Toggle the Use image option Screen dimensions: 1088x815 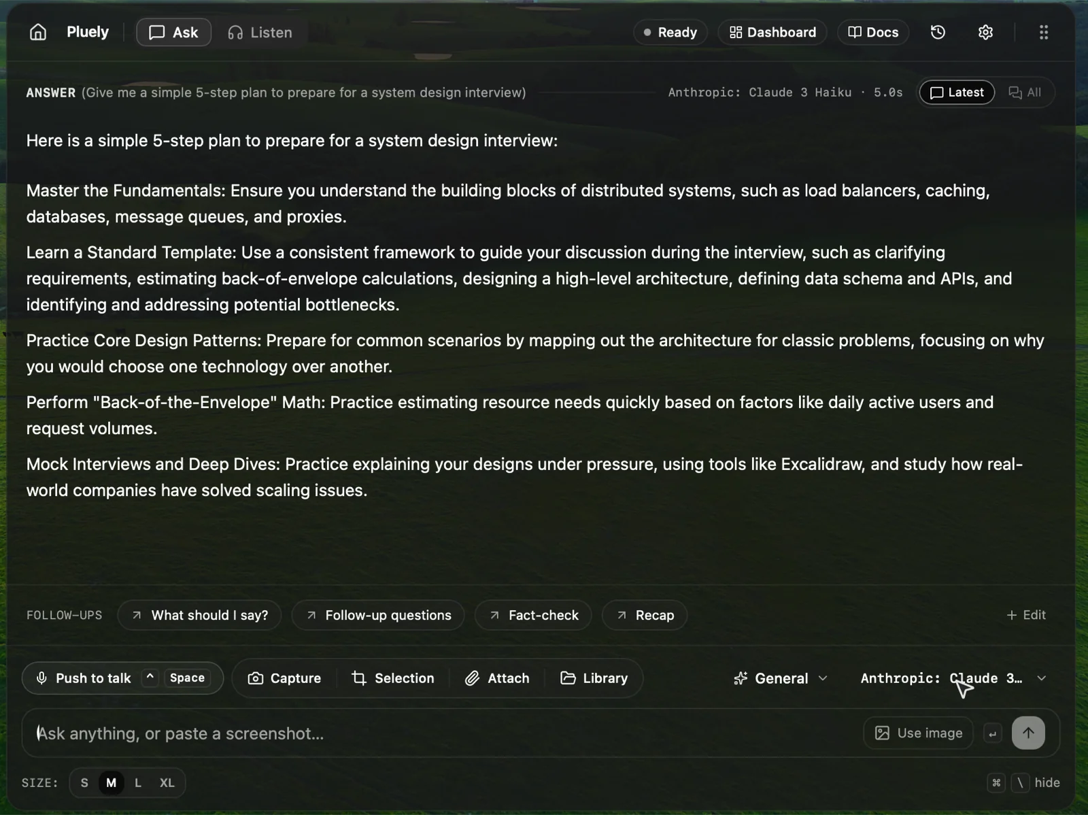coord(918,733)
